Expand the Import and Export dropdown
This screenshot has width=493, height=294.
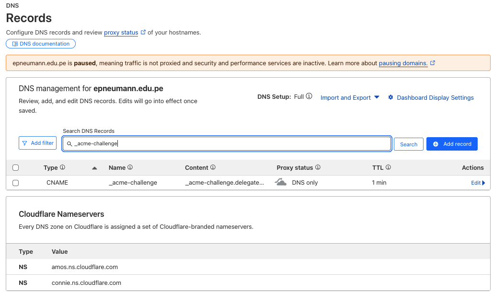click(x=350, y=97)
